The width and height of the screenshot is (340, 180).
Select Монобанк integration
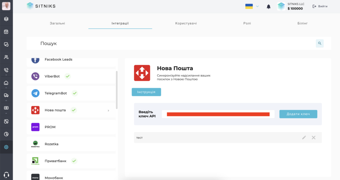coord(71,176)
